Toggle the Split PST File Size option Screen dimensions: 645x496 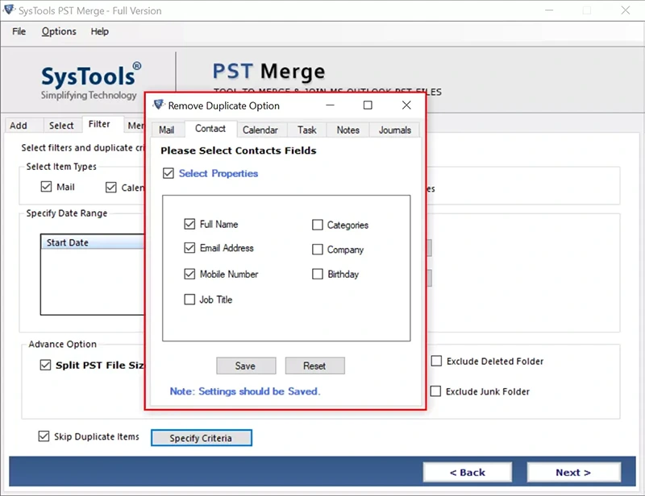[45, 365]
